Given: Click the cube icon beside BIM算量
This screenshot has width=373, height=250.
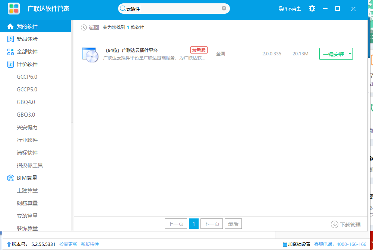Looking at the screenshot, I should pyautogui.click(x=10, y=178).
